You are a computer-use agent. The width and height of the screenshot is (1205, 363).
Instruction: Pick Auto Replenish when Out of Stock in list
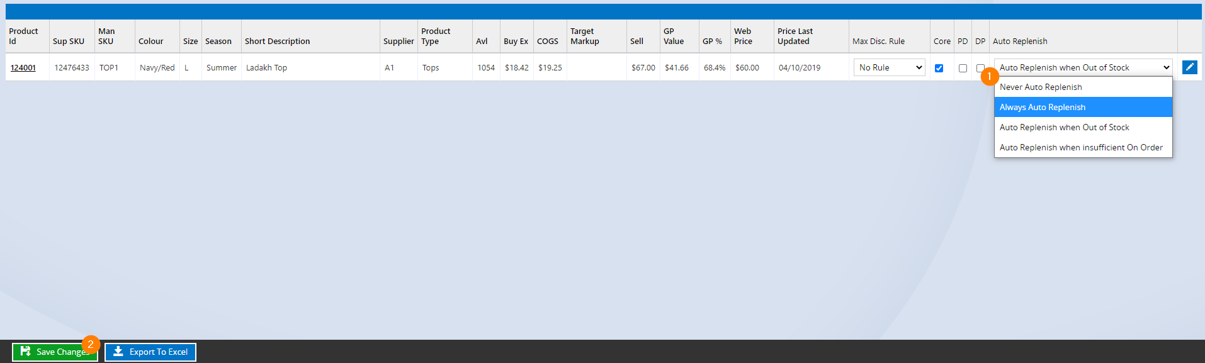pos(1083,127)
